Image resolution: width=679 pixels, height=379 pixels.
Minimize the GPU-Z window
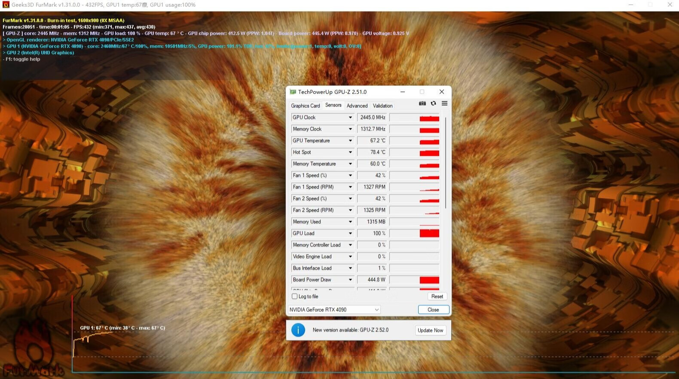point(403,92)
